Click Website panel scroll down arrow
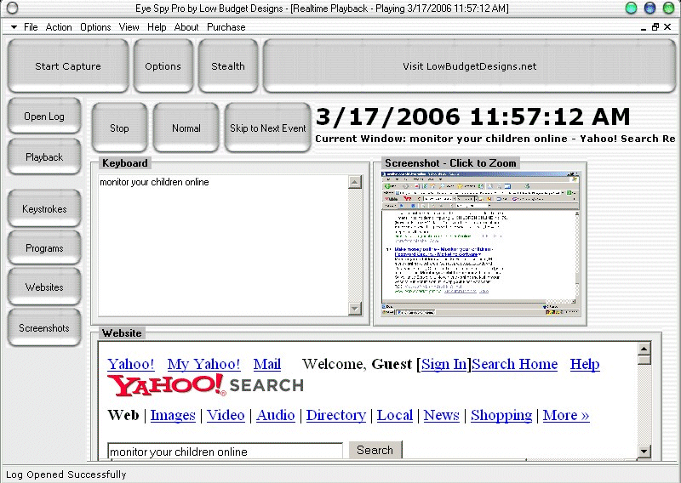The image size is (681, 483). (x=644, y=452)
